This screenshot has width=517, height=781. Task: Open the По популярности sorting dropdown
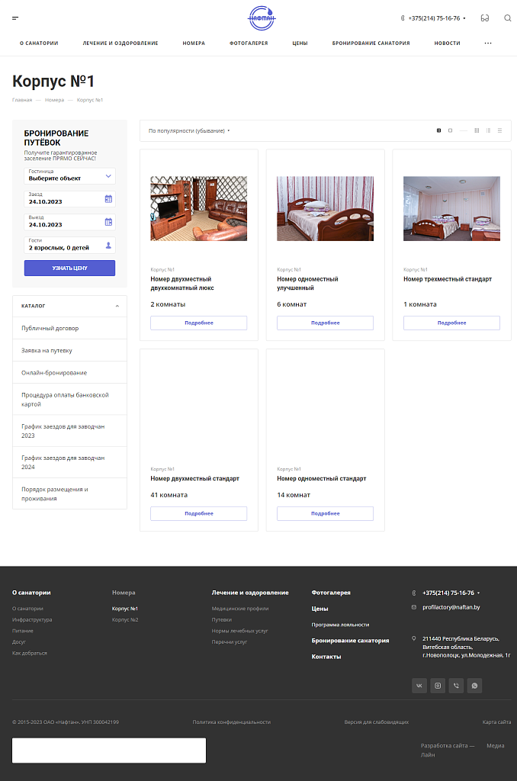(x=189, y=131)
